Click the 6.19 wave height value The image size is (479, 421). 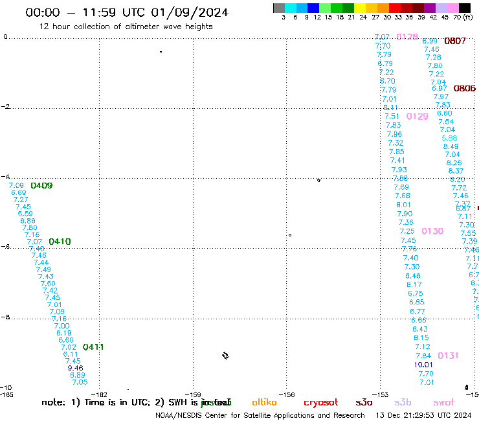click(x=64, y=333)
